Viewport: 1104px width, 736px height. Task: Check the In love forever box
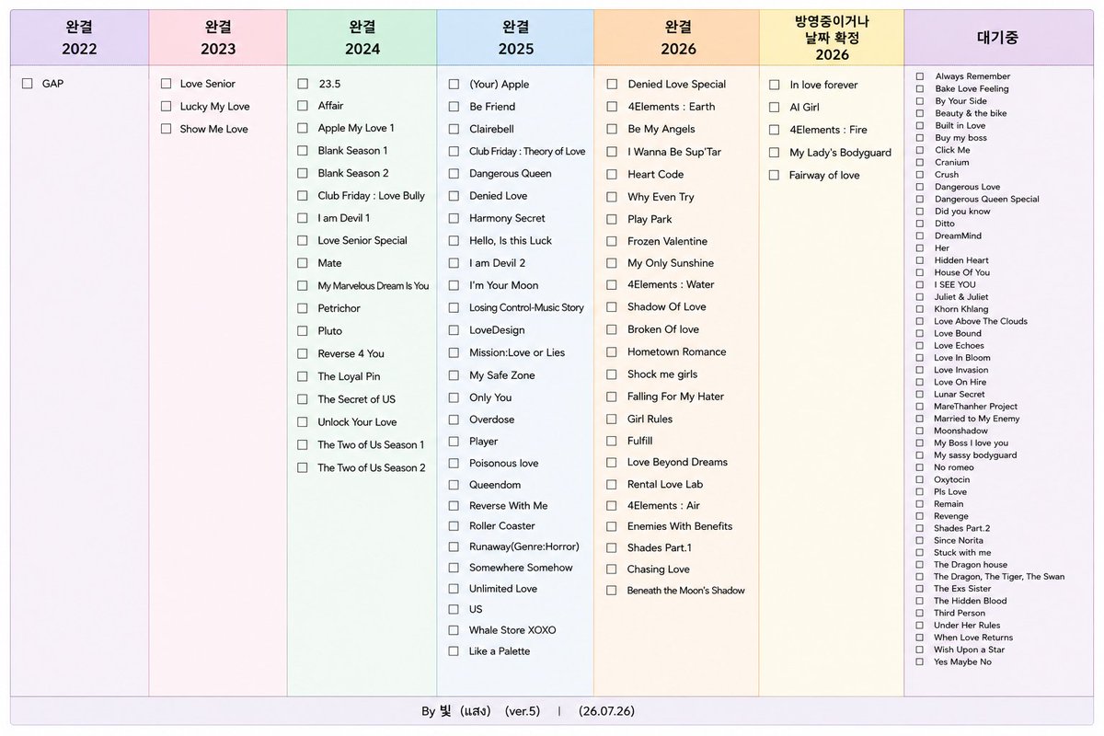click(x=774, y=85)
